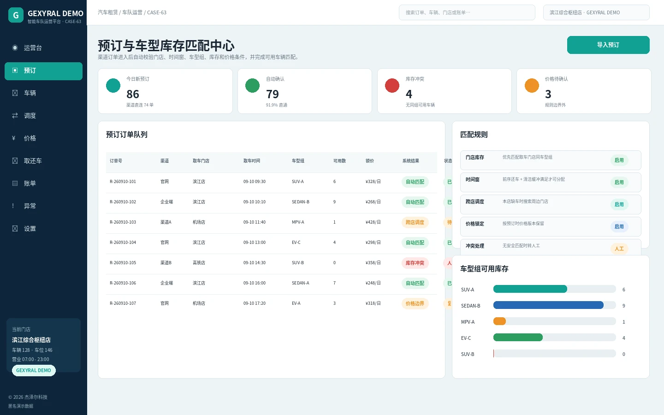
Task: Click the SEDAN-B inventory bar
Action: pos(555,305)
